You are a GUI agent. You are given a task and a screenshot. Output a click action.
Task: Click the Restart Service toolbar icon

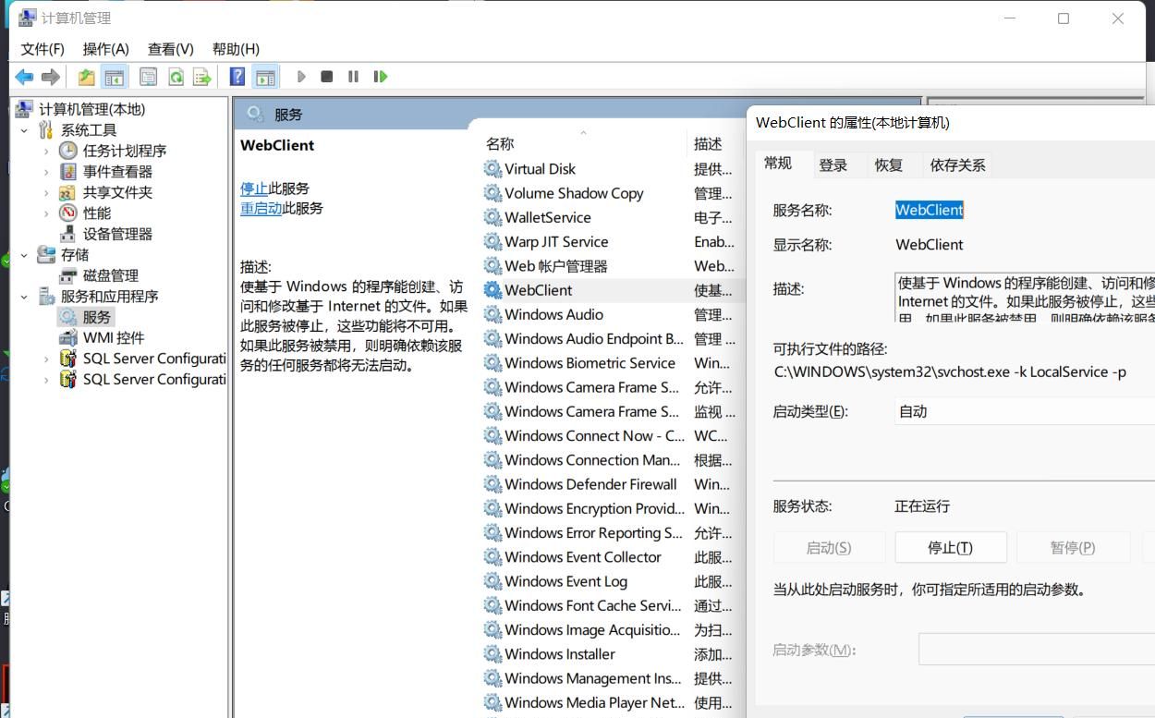381,77
